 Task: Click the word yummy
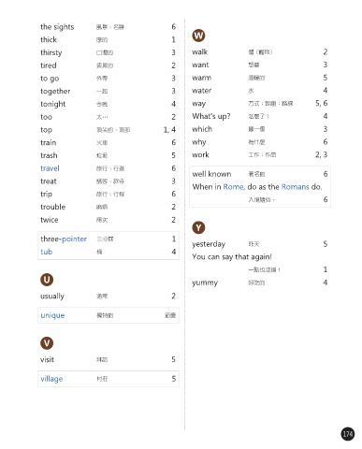click(205, 282)
